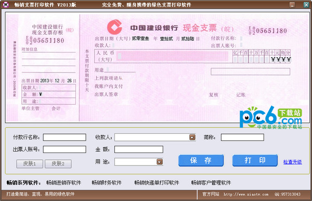Focus the 出票人账号 input field
The image size is (312, 201).
click(x=64, y=149)
